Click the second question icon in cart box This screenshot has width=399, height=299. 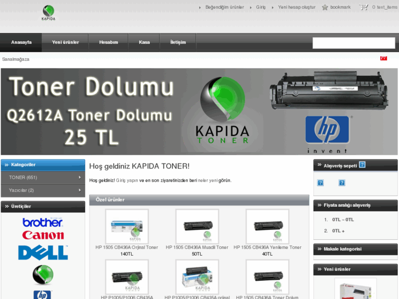point(342,183)
